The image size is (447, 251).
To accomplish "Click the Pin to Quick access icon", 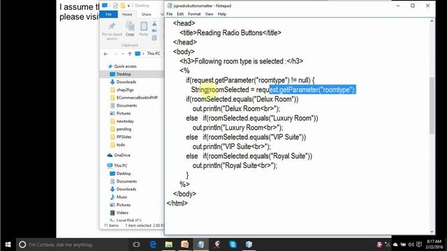I will (x=112, y=26).
